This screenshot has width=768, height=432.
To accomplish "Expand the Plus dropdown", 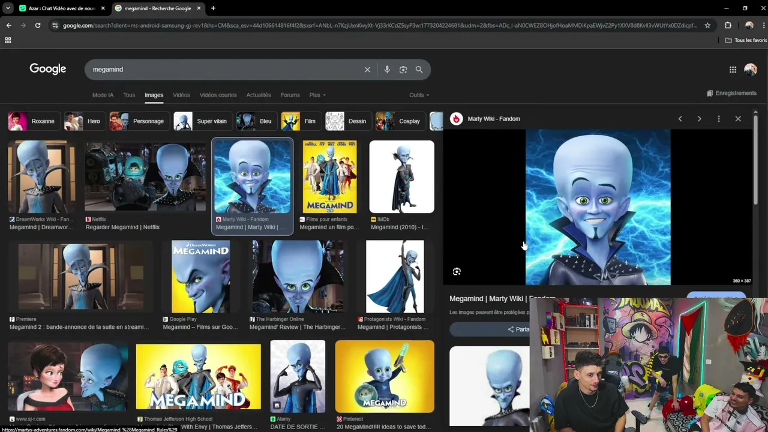I will [317, 95].
